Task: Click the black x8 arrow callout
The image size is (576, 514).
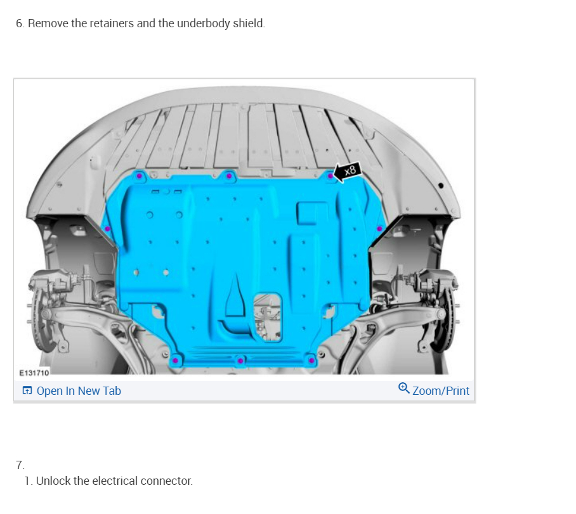Action: pos(348,172)
